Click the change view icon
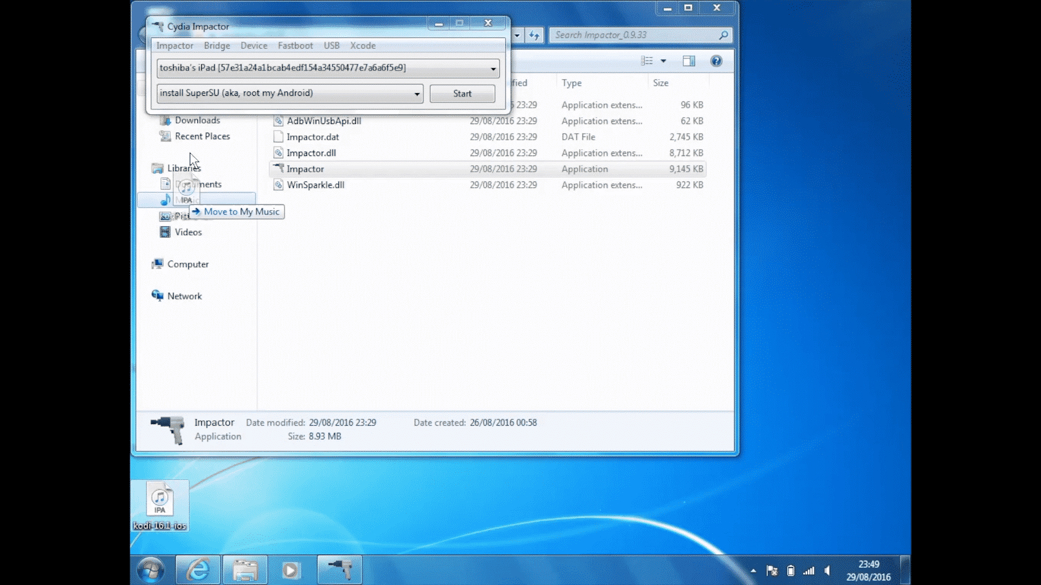This screenshot has width=1041, height=585. click(647, 61)
